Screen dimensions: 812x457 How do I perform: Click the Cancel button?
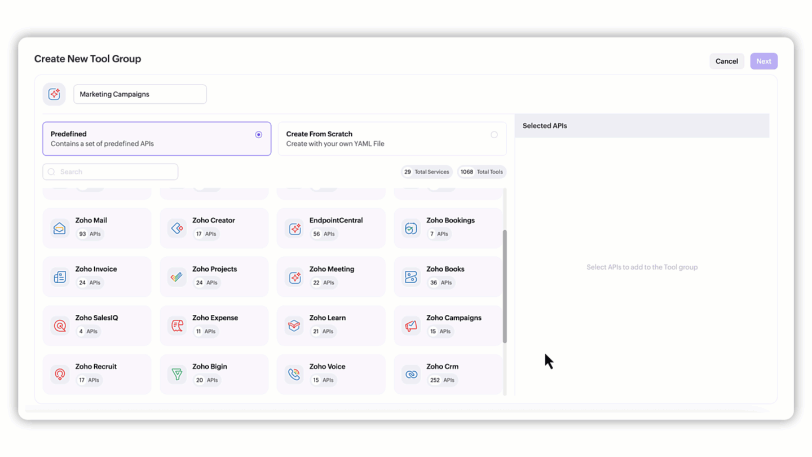727,61
